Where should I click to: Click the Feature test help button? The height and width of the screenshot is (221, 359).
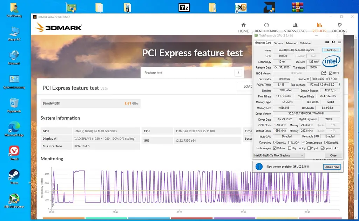coord(238,73)
